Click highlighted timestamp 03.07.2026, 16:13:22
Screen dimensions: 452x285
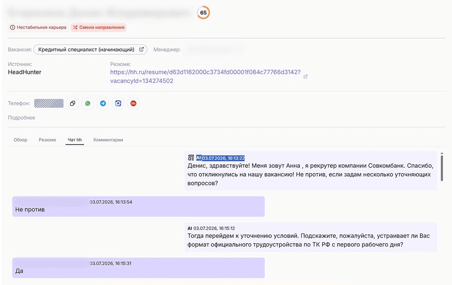(223, 158)
